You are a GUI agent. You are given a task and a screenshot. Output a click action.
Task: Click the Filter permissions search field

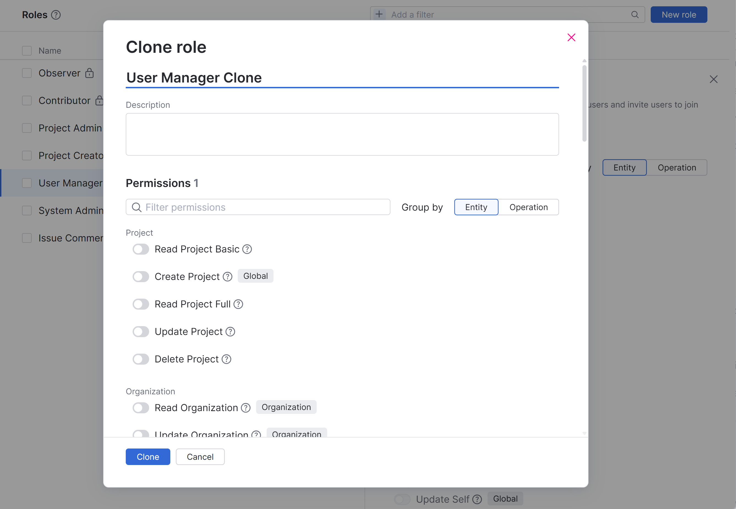tap(258, 207)
